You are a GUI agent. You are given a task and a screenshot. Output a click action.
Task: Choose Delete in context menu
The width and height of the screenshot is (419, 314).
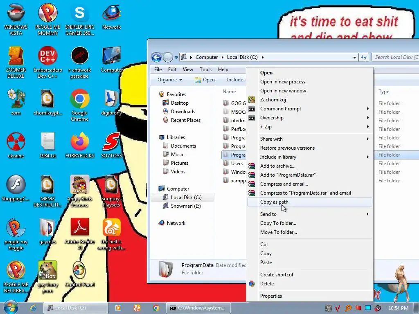coord(310,284)
